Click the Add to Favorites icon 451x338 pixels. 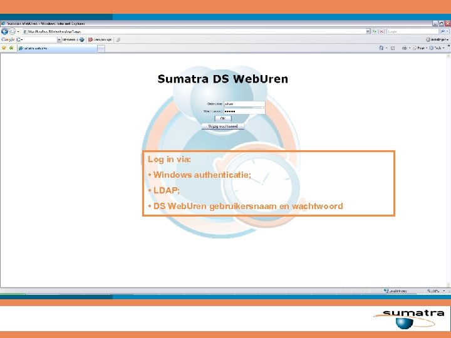point(11,48)
